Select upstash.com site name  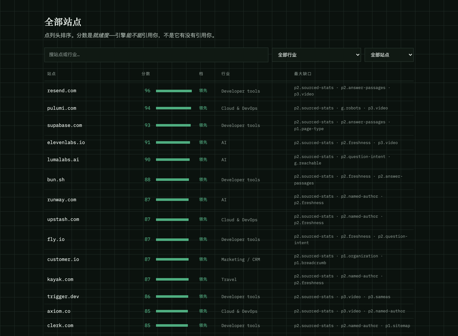coord(63,219)
